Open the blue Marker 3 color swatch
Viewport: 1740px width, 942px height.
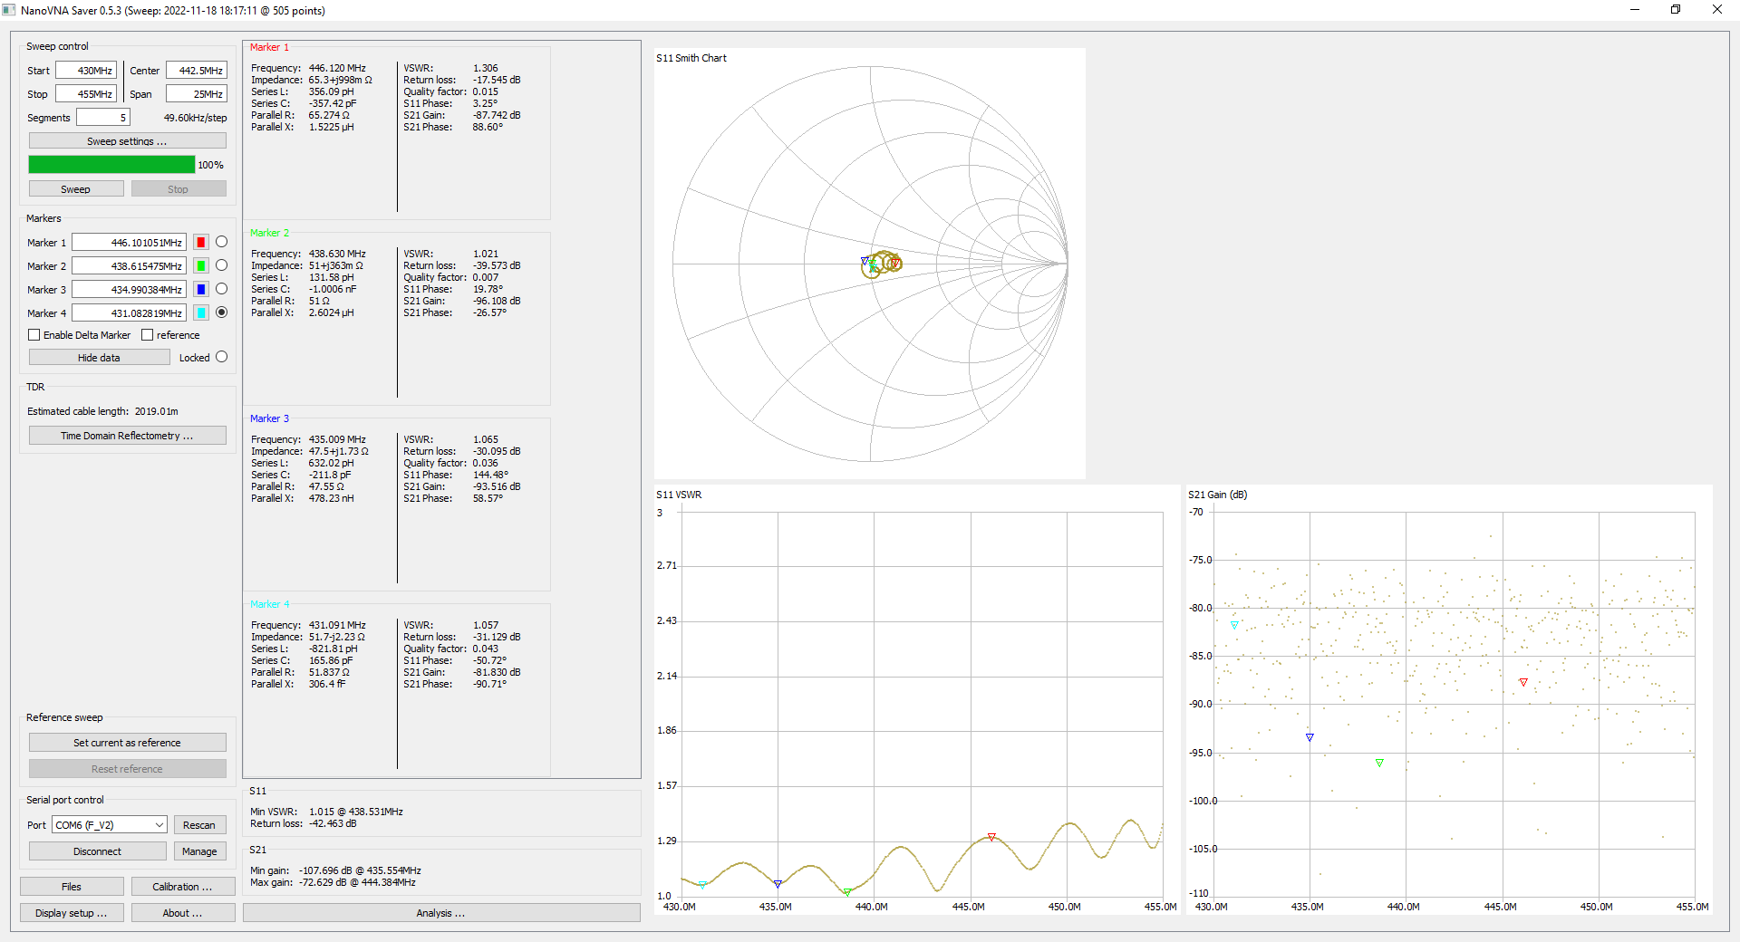(201, 290)
